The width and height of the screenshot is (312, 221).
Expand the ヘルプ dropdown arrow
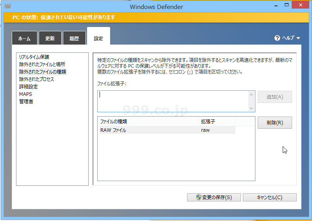298,38
